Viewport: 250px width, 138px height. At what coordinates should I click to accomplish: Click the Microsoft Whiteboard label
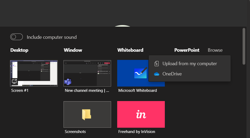138,91
